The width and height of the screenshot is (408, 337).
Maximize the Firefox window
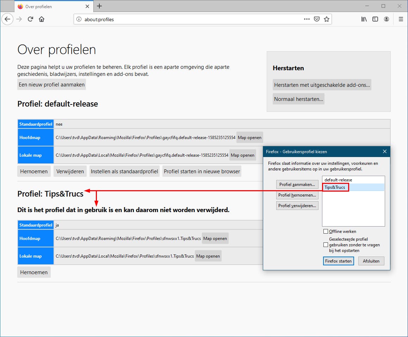tap(383, 6)
